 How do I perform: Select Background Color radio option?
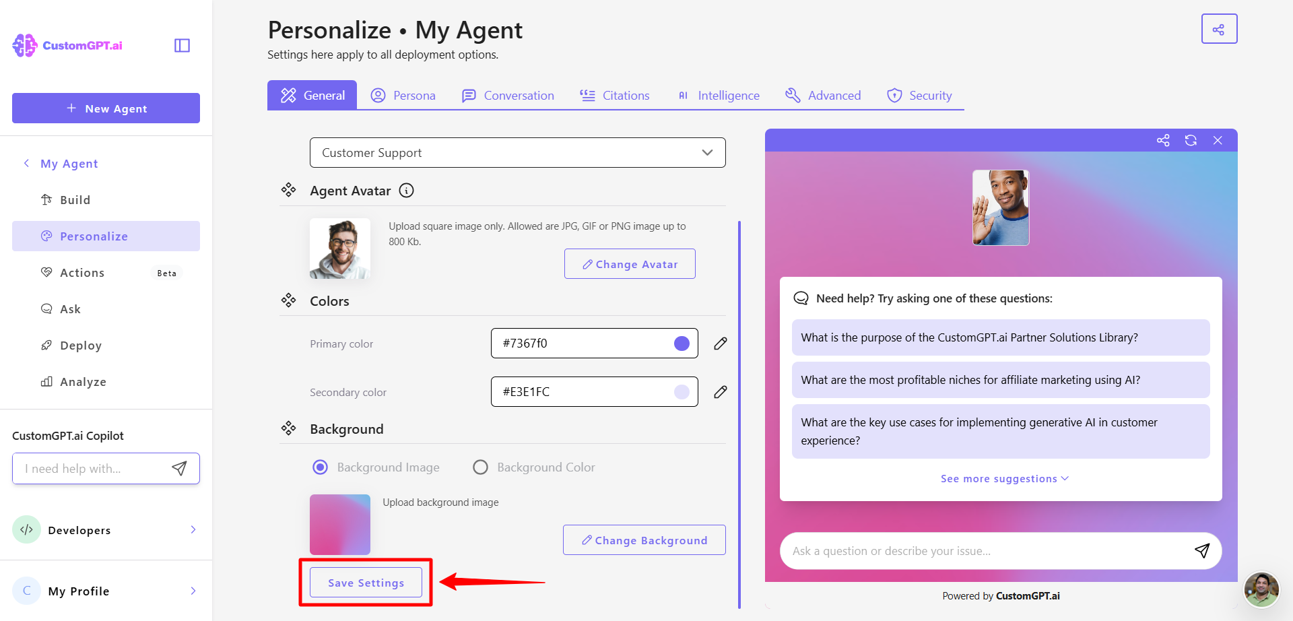(480, 467)
